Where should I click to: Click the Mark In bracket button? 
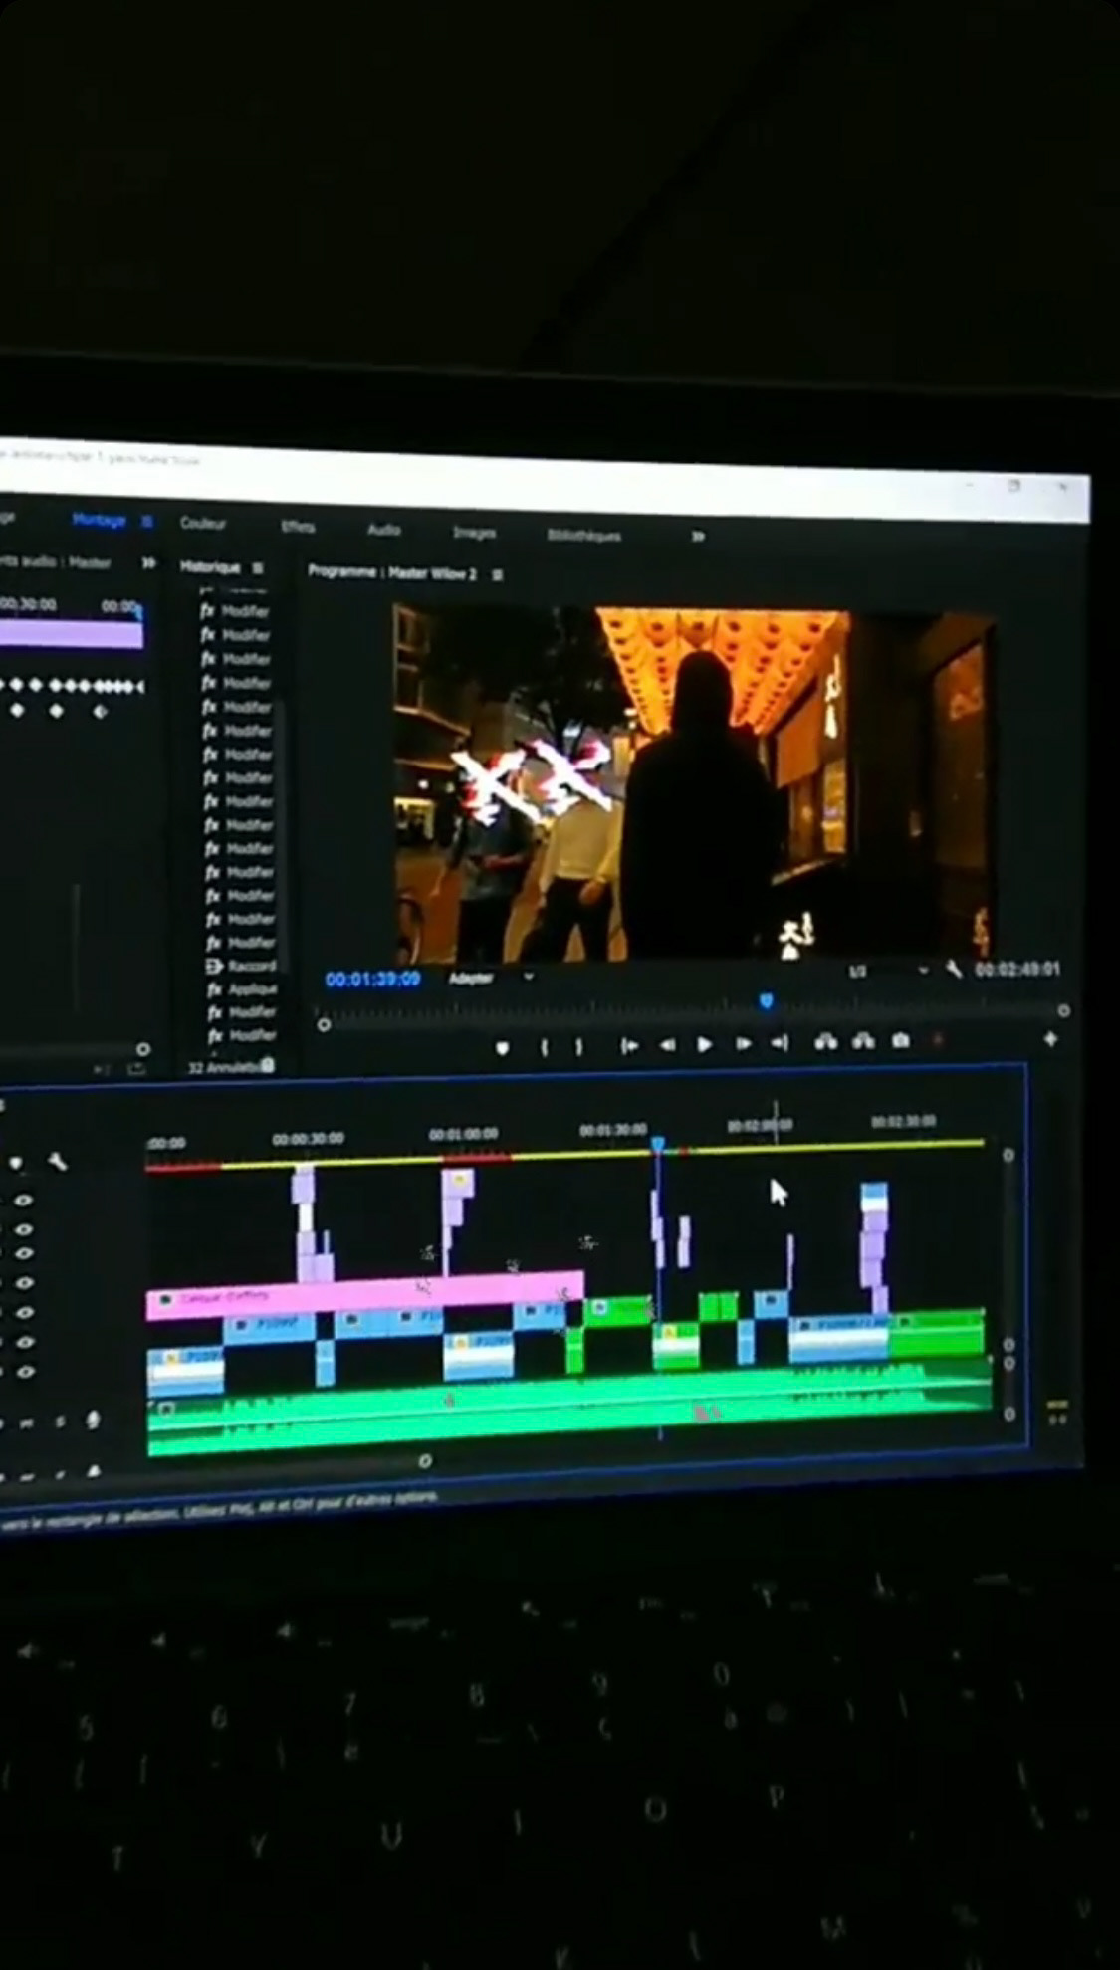(544, 1046)
